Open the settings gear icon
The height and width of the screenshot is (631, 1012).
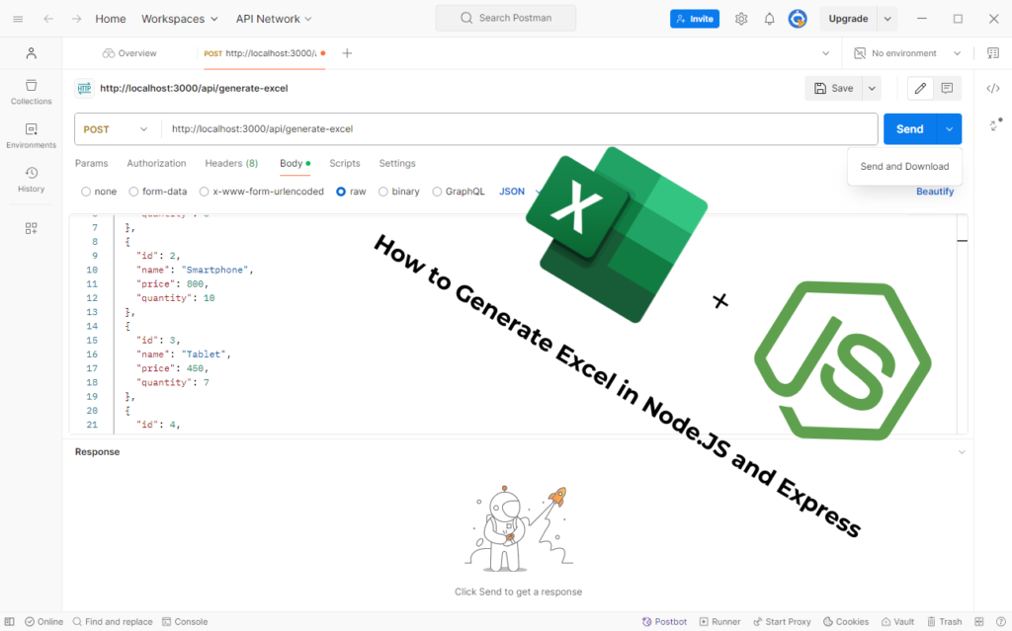[741, 19]
